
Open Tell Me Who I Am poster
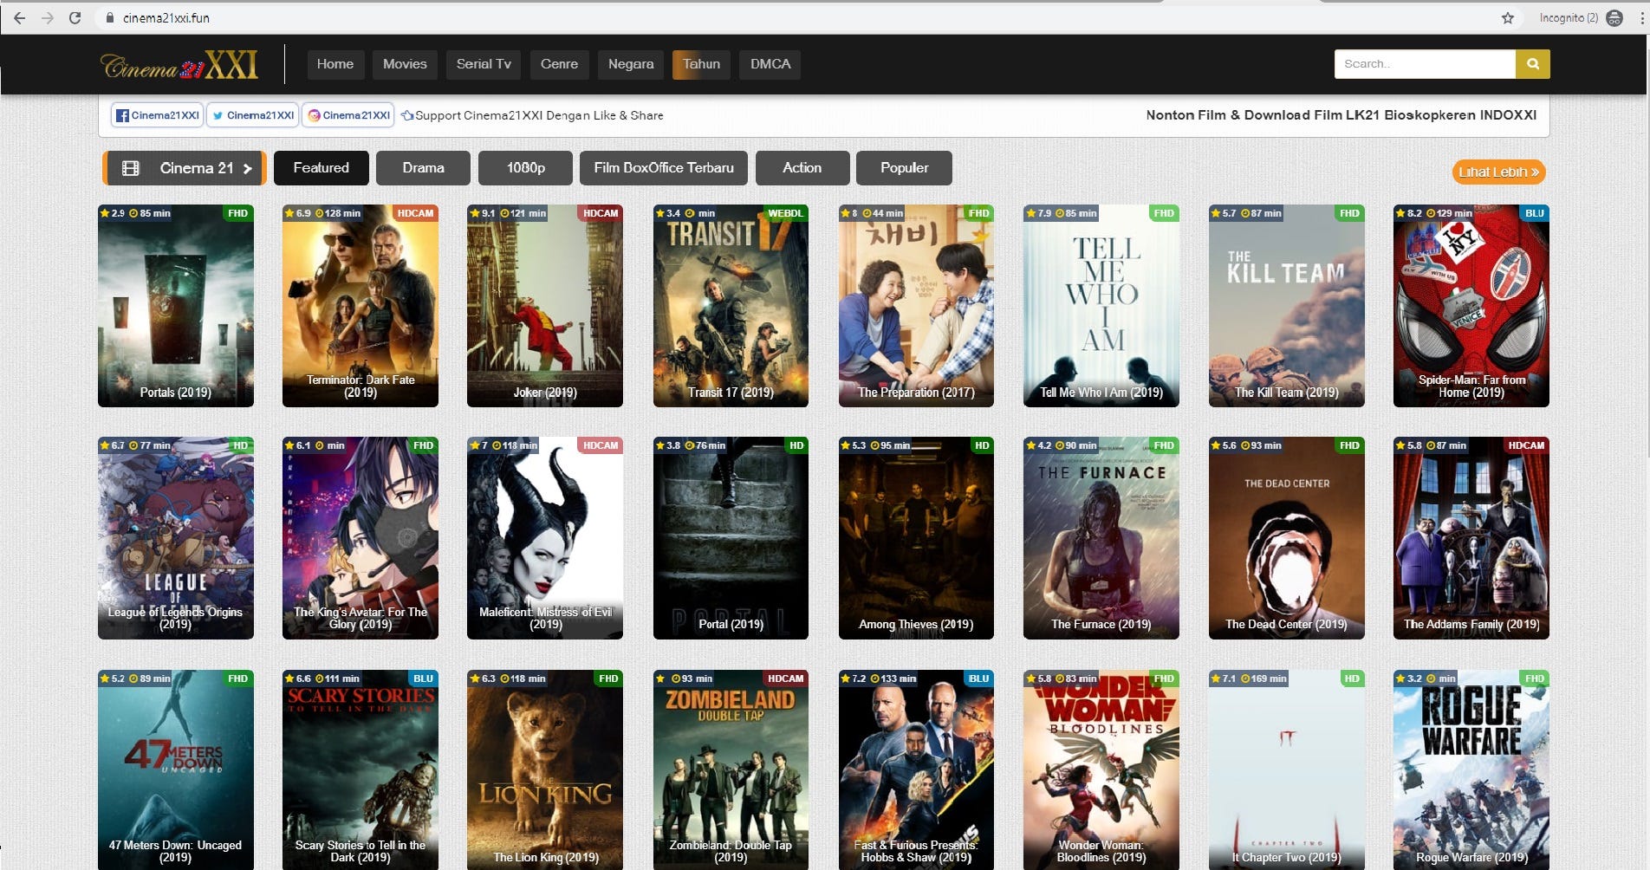[1101, 306]
